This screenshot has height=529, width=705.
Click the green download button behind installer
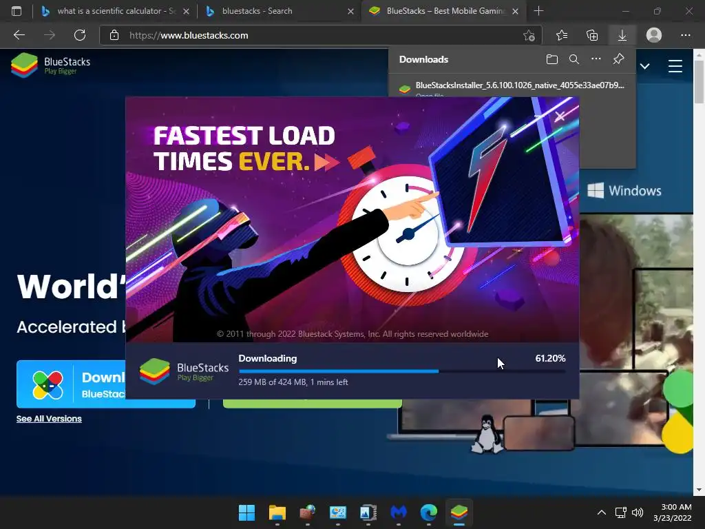pyautogui.click(x=312, y=404)
